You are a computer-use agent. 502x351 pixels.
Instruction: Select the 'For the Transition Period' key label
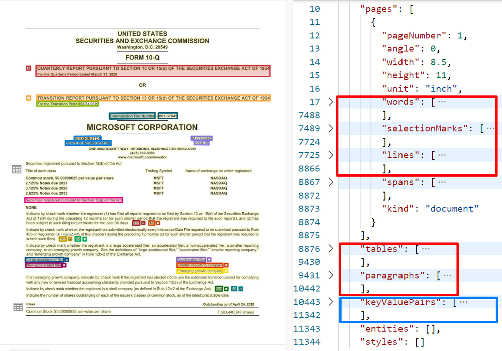tap(58, 104)
